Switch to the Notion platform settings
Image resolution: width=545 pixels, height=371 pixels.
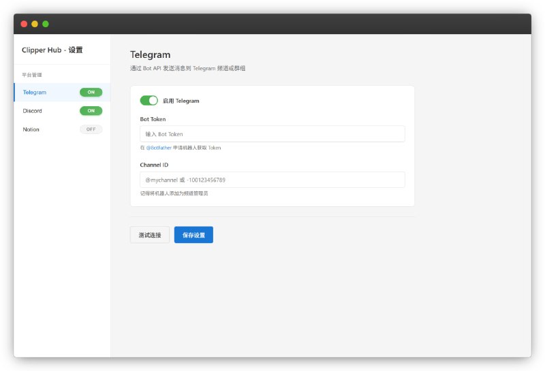coord(31,129)
